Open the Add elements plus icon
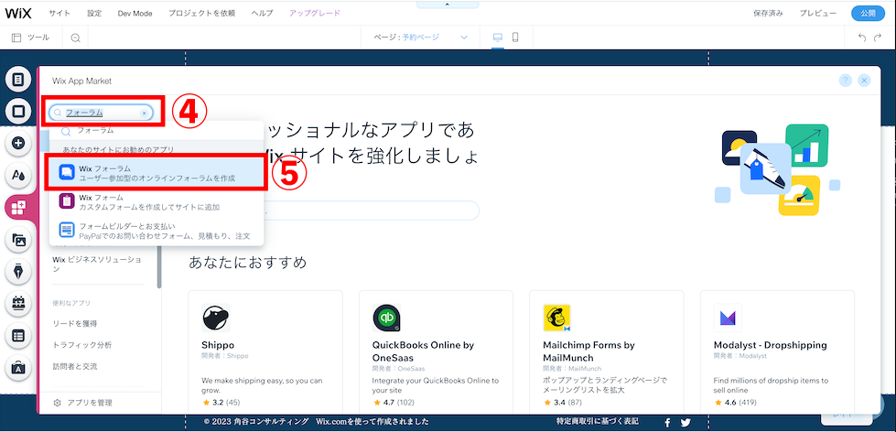 pyautogui.click(x=18, y=143)
